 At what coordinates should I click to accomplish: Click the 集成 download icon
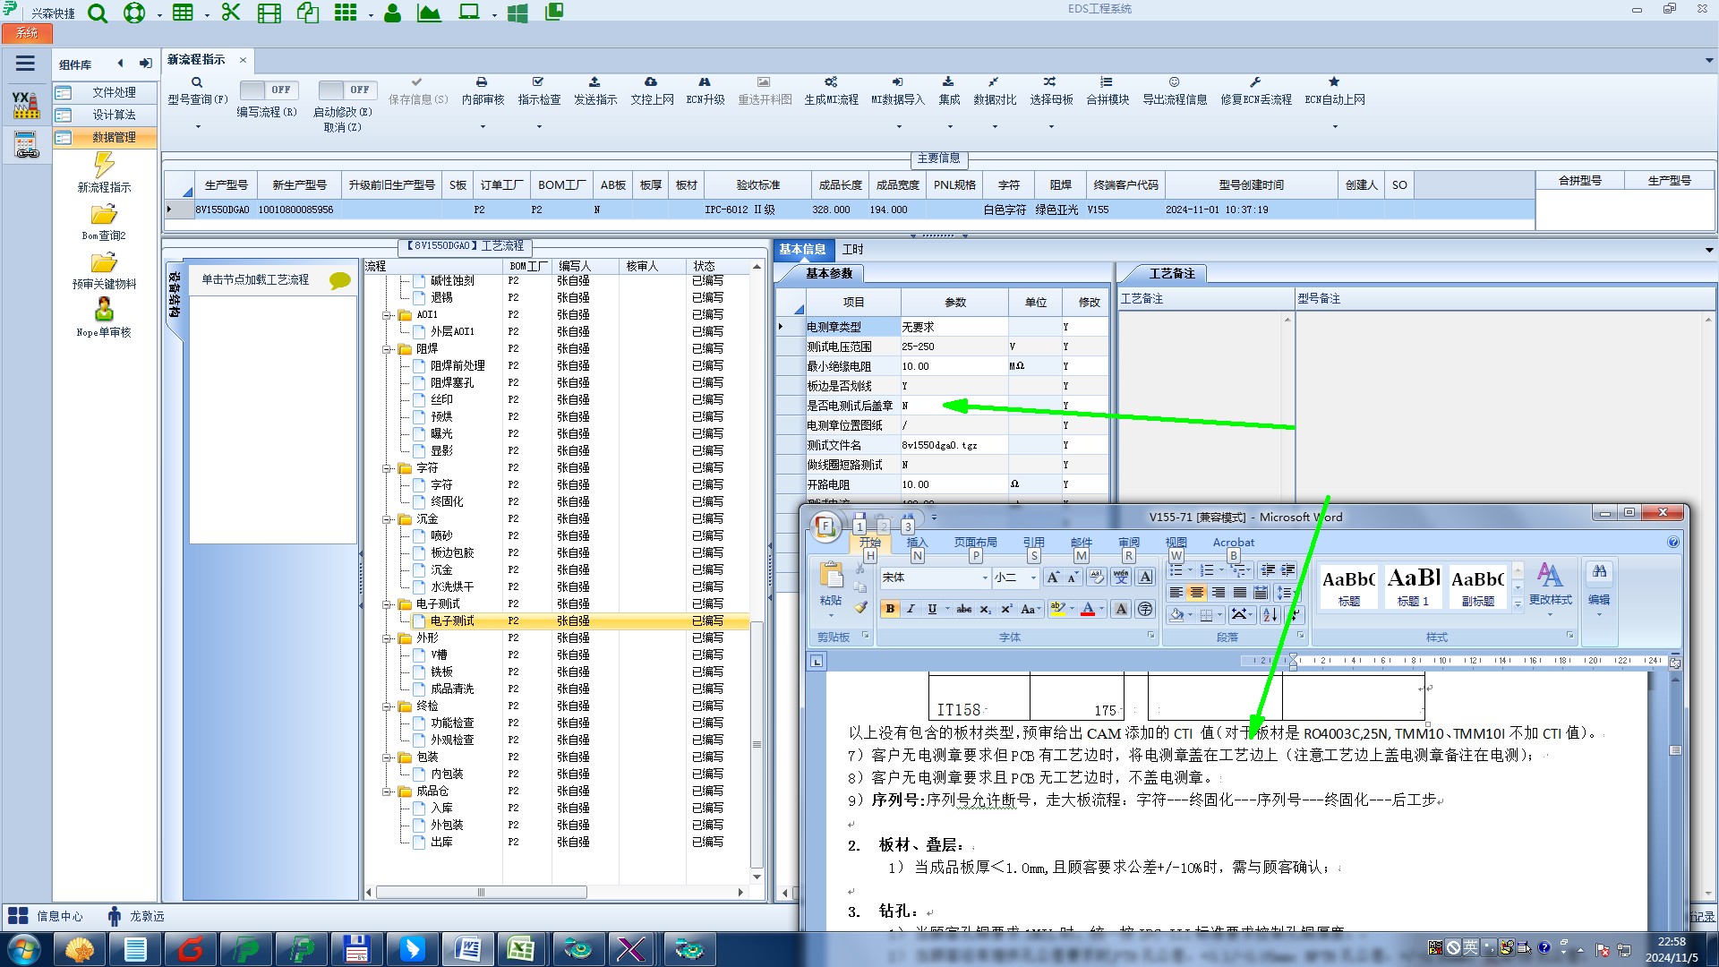948,81
